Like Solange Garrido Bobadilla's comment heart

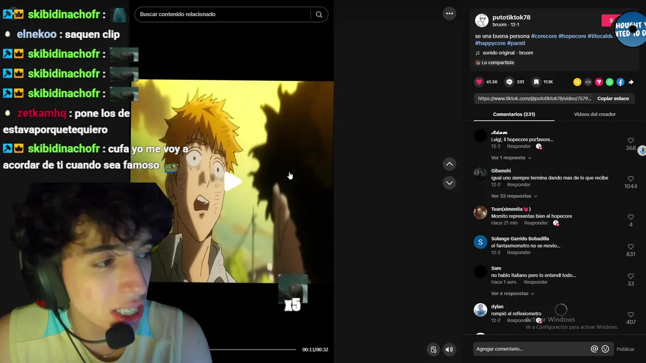(x=630, y=247)
